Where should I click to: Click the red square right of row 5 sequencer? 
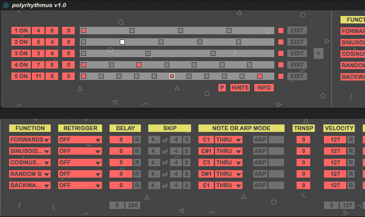click(x=281, y=76)
